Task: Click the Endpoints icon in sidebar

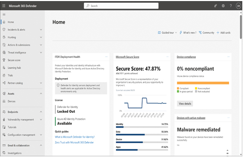Action: click(4, 112)
